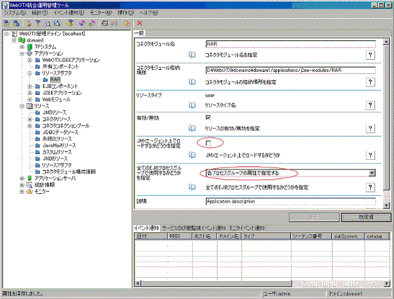Click the help button beside コネクタモジュール名を指定
This screenshot has height=299, width=394.
point(370,55)
